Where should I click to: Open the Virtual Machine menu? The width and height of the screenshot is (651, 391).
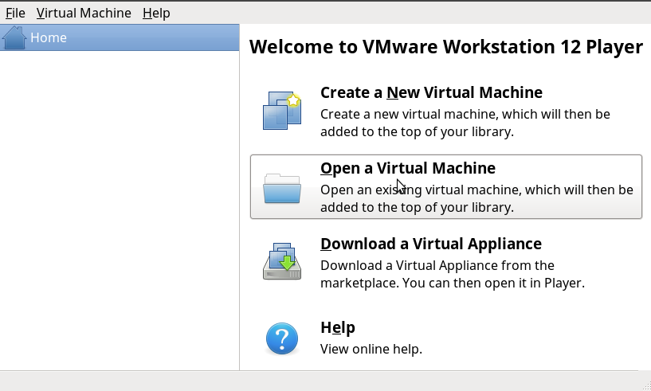point(84,13)
